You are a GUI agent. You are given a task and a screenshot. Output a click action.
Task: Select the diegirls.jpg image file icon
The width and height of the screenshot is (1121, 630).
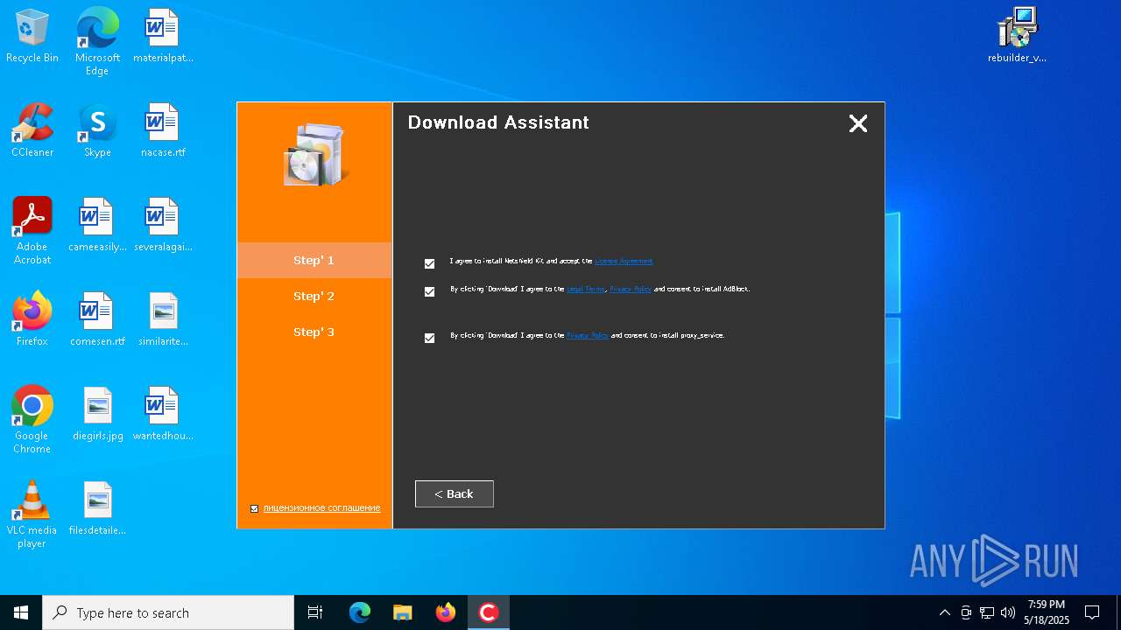pos(97,415)
